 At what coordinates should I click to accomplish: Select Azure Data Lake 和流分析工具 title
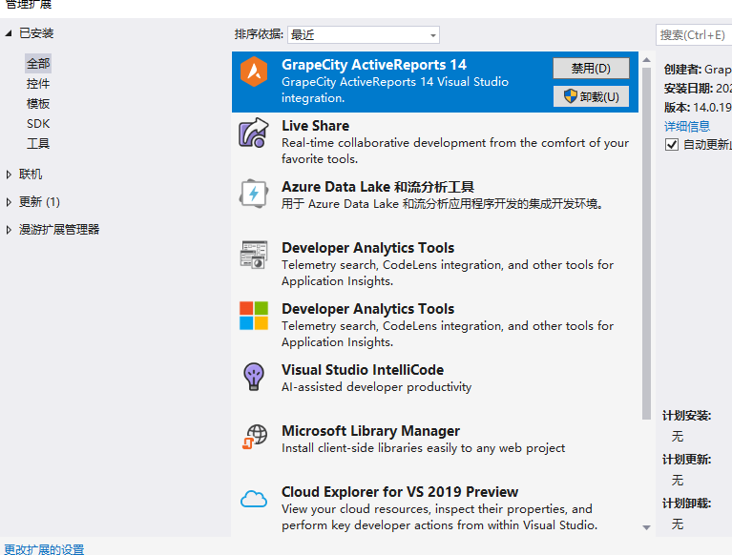pos(378,187)
